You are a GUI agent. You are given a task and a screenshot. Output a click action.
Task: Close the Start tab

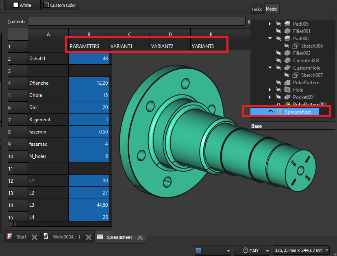35,237
